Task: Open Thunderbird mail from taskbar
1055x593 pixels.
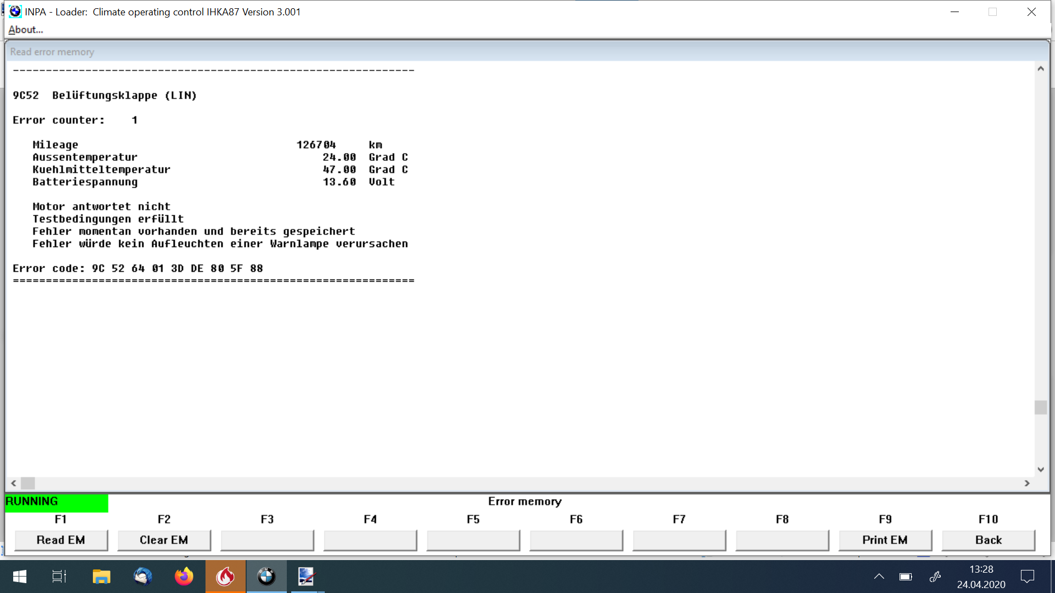Action: [143, 577]
